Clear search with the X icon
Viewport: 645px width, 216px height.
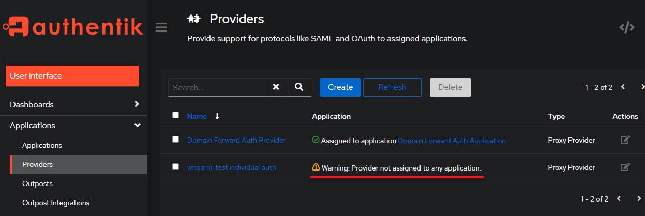(276, 87)
